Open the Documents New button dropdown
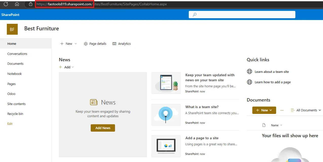This screenshot has width=323, height=162. [271, 110]
